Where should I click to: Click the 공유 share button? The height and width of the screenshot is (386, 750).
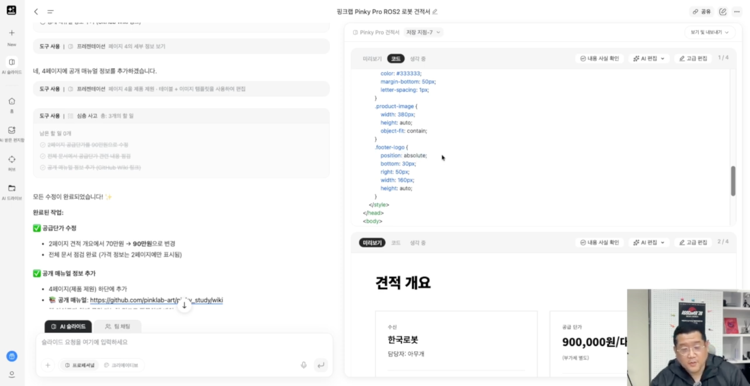[701, 12]
